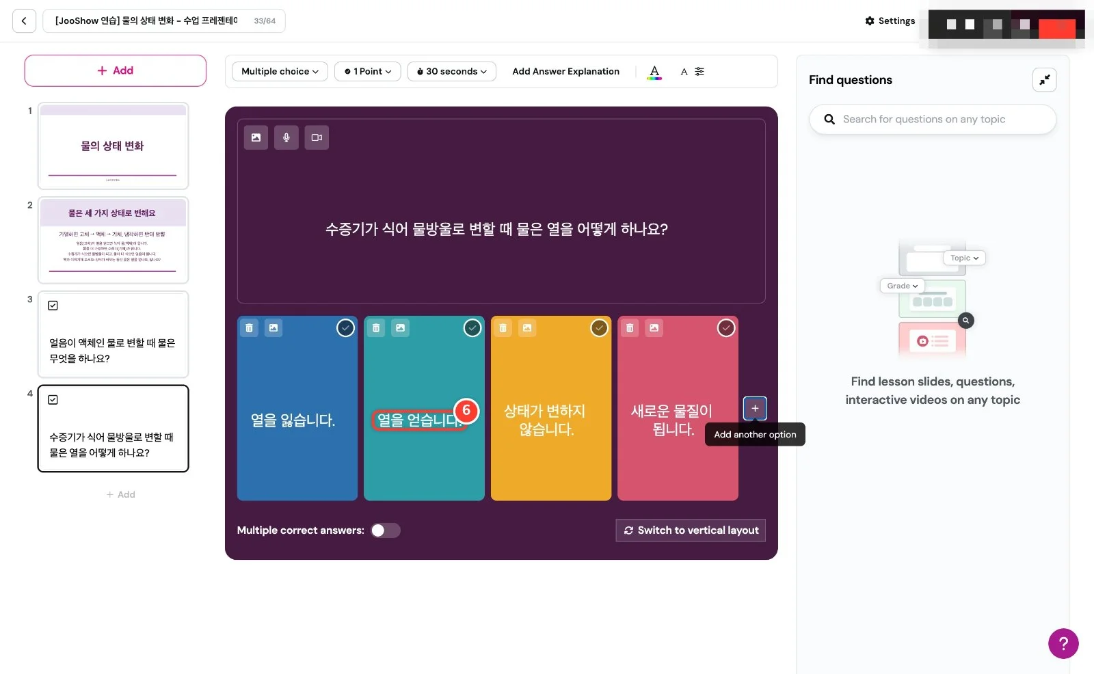This screenshot has width=1094, height=674.
Task: Open the 30 seconds timer dropdown
Action: pos(452,72)
